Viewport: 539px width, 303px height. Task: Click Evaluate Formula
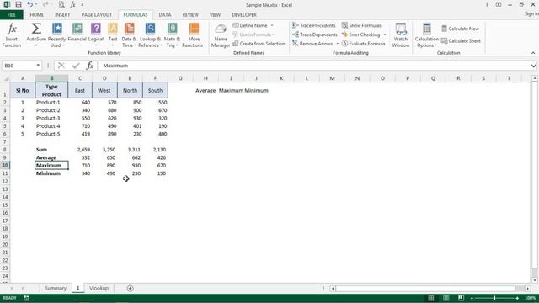pyautogui.click(x=363, y=44)
